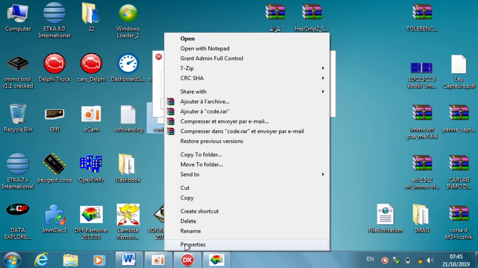Viewport: 478px width, 268px height.
Task: Choose Open with Notepad
Action: [247, 48]
